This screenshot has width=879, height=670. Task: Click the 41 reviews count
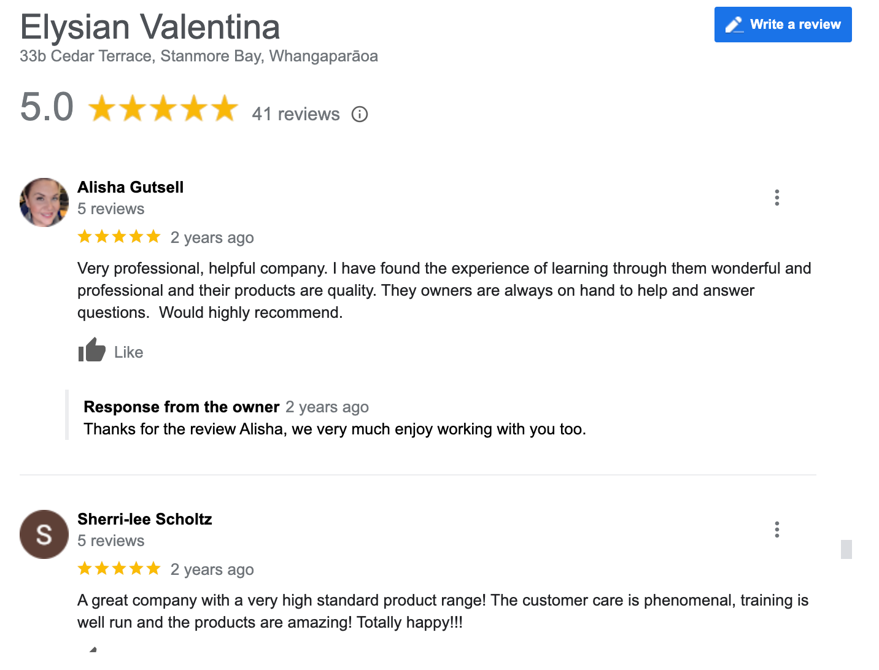(296, 114)
